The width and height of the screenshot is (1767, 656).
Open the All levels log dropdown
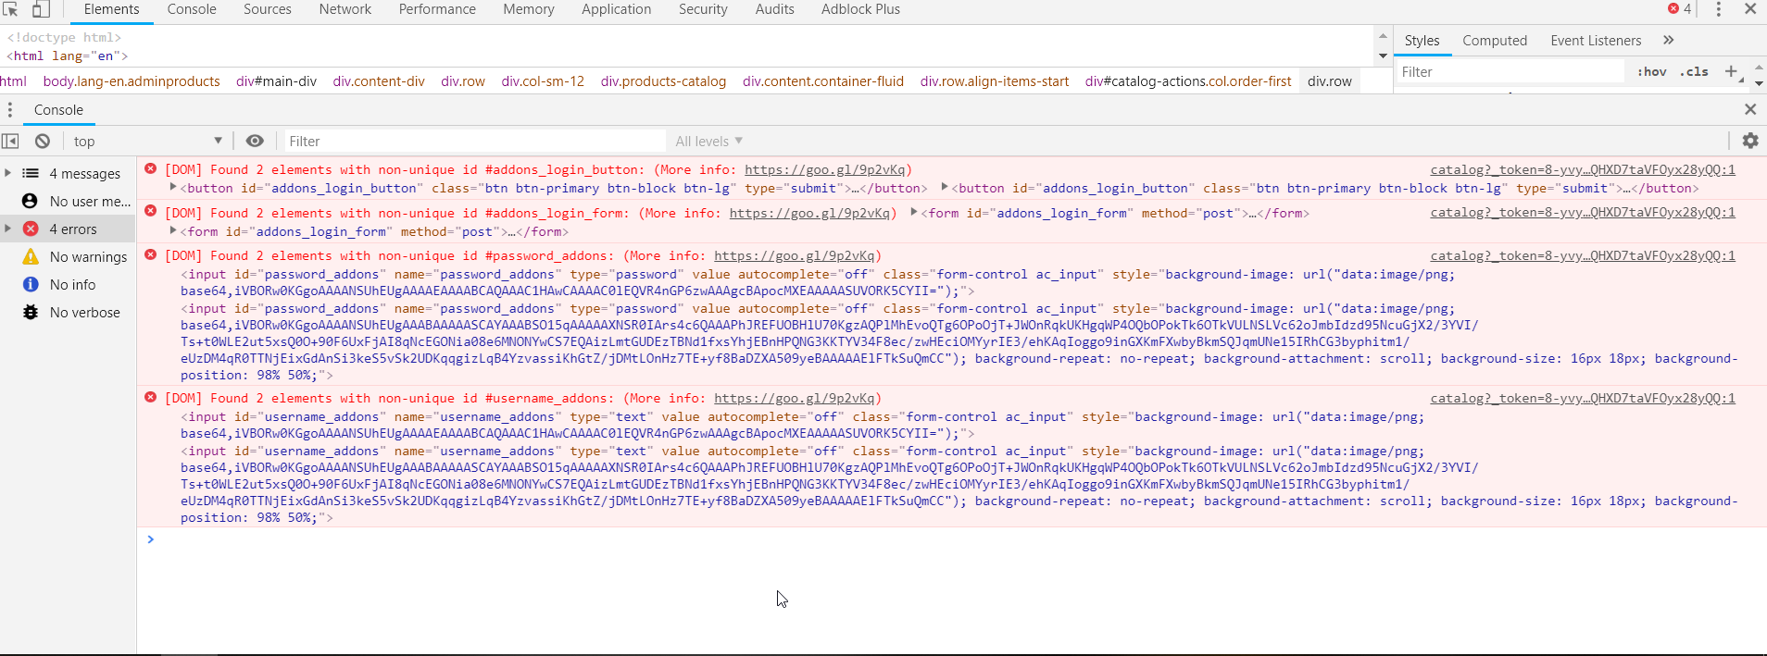pos(709,141)
